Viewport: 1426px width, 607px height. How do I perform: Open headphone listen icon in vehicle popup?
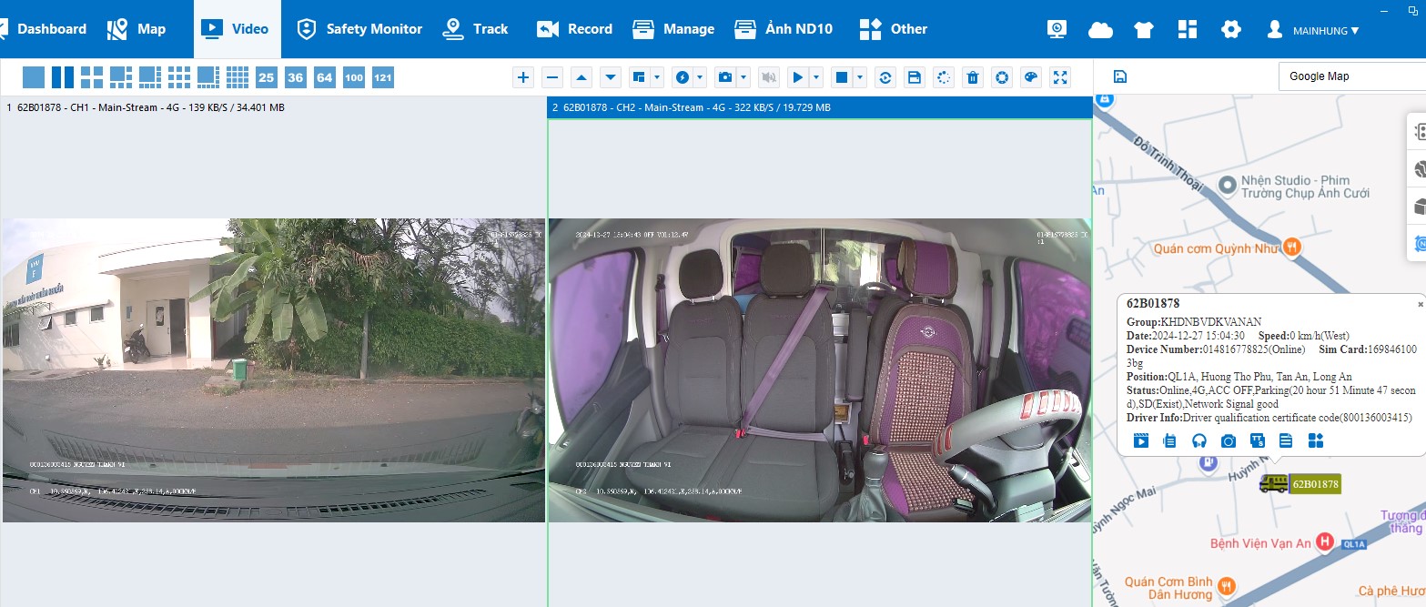pos(1198,441)
